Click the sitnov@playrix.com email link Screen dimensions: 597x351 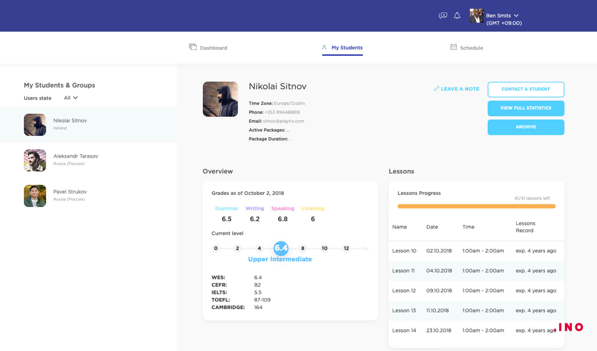[x=283, y=121]
